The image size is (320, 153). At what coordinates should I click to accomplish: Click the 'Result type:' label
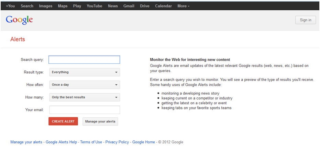click(34, 72)
